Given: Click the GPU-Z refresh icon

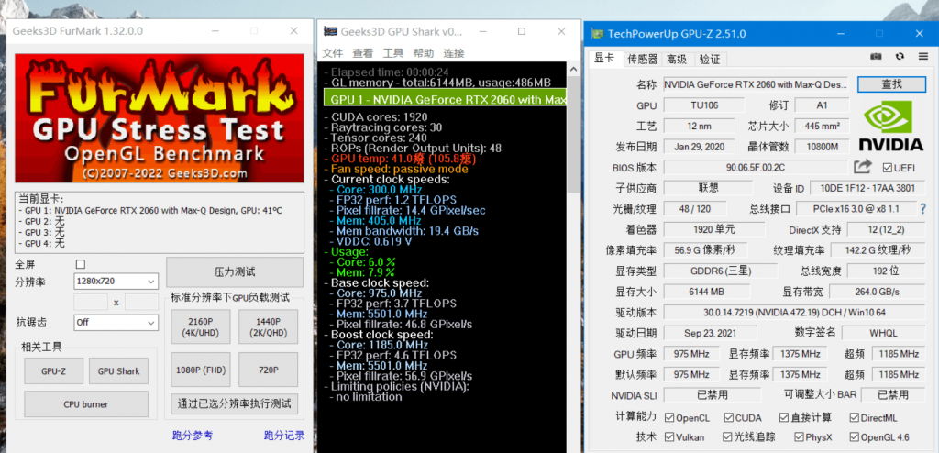Looking at the screenshot, I should (x=900, y=56).
